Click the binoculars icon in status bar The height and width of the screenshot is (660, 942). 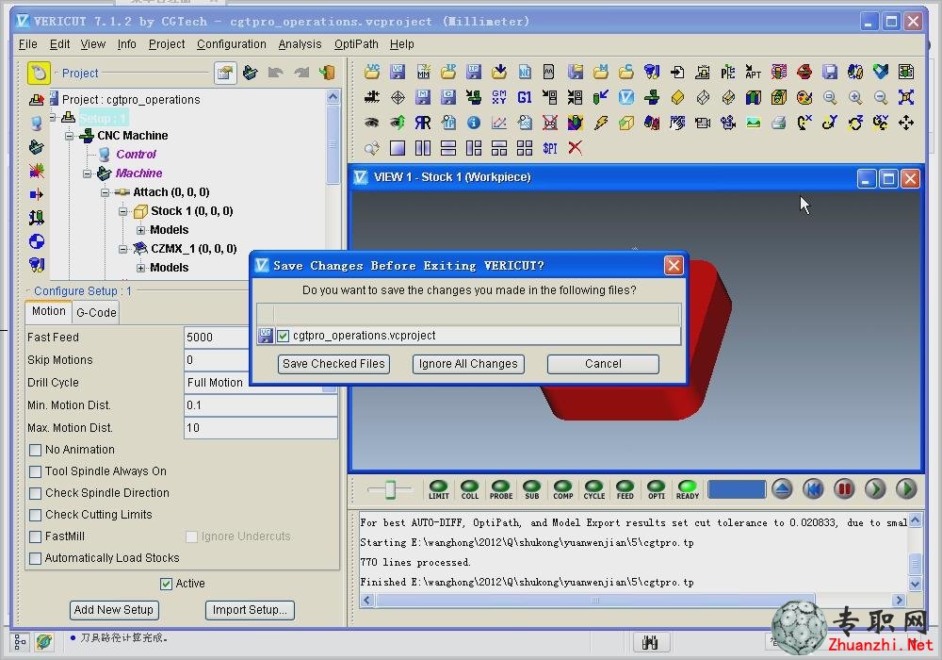click(650, 643)
